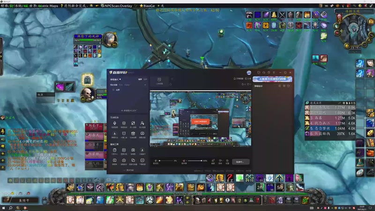
Task: Zoom in the minimap with the plus button
Action: [369, 40]
